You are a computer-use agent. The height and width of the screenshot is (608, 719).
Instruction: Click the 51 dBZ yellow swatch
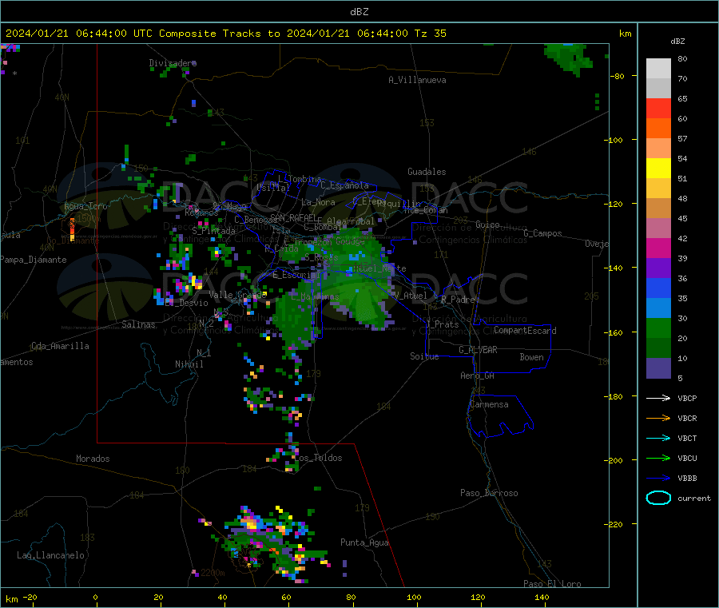point(658,169)
